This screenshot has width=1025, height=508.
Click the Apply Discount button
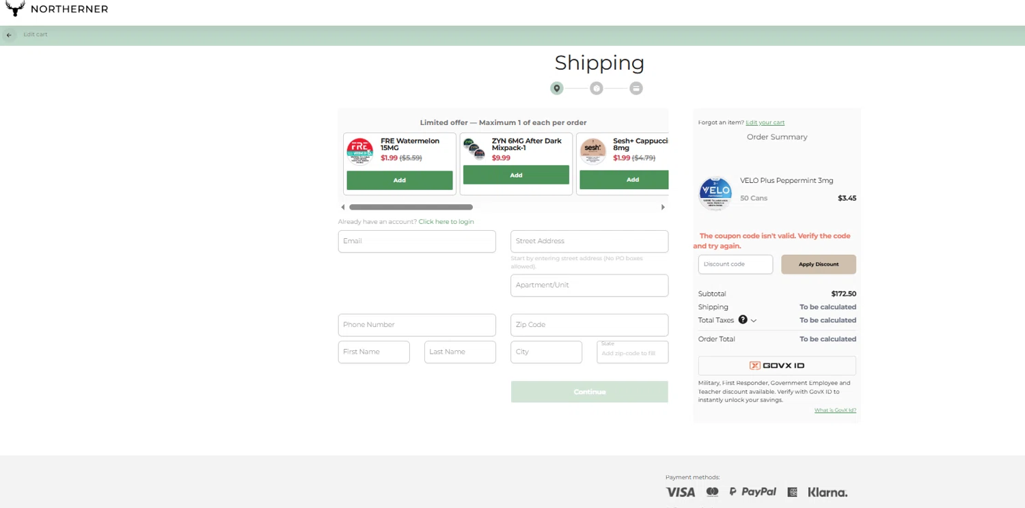[819, 264]
